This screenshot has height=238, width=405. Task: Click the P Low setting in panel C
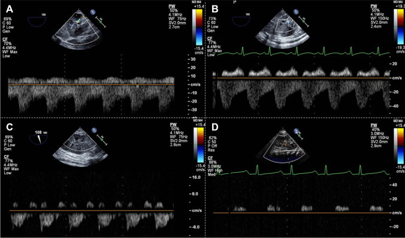click(10, 144)
